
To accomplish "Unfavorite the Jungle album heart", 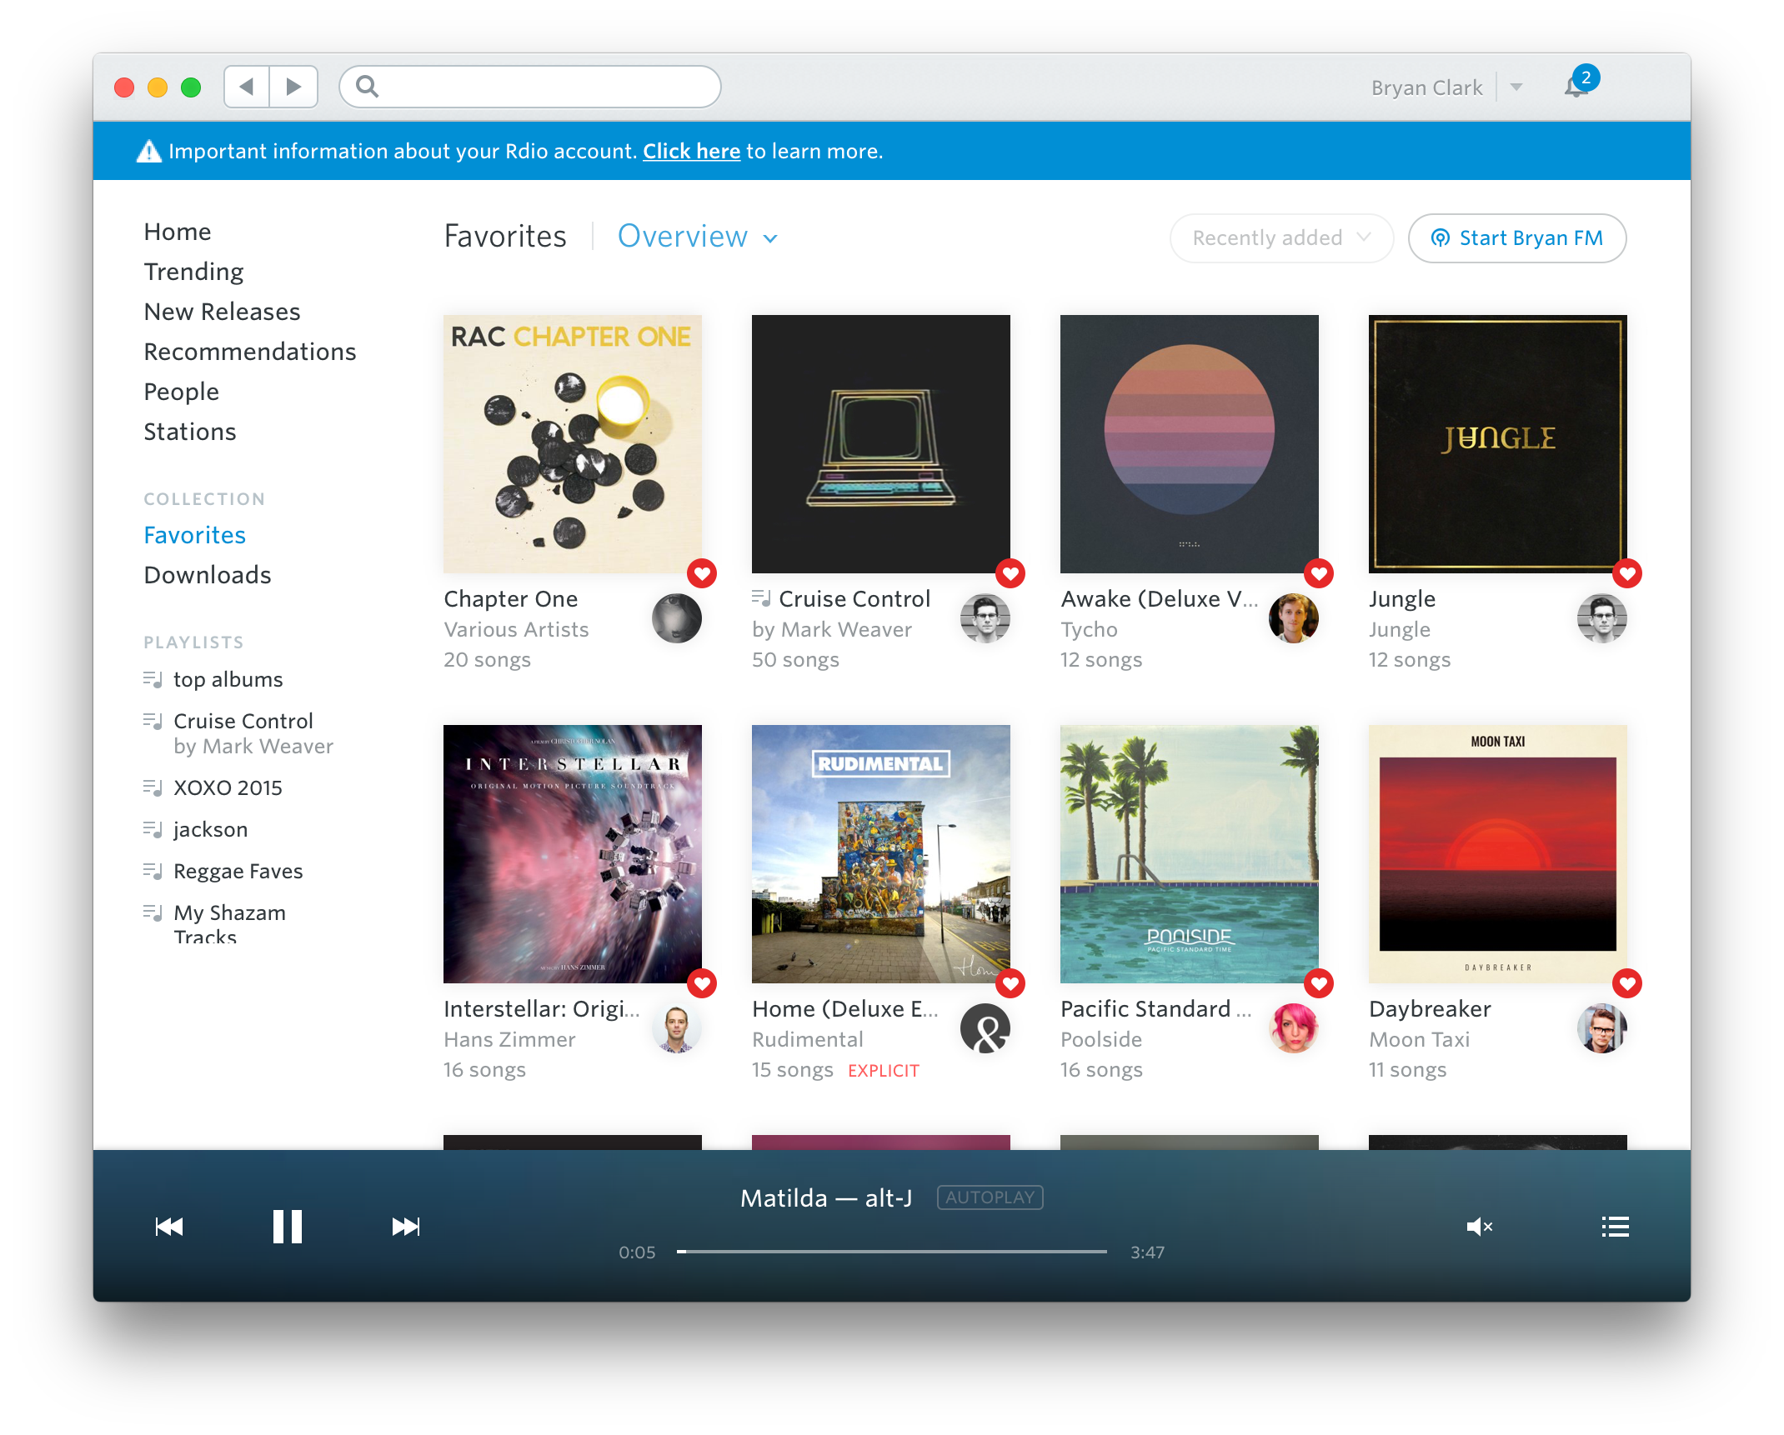I will point(1626,573).
